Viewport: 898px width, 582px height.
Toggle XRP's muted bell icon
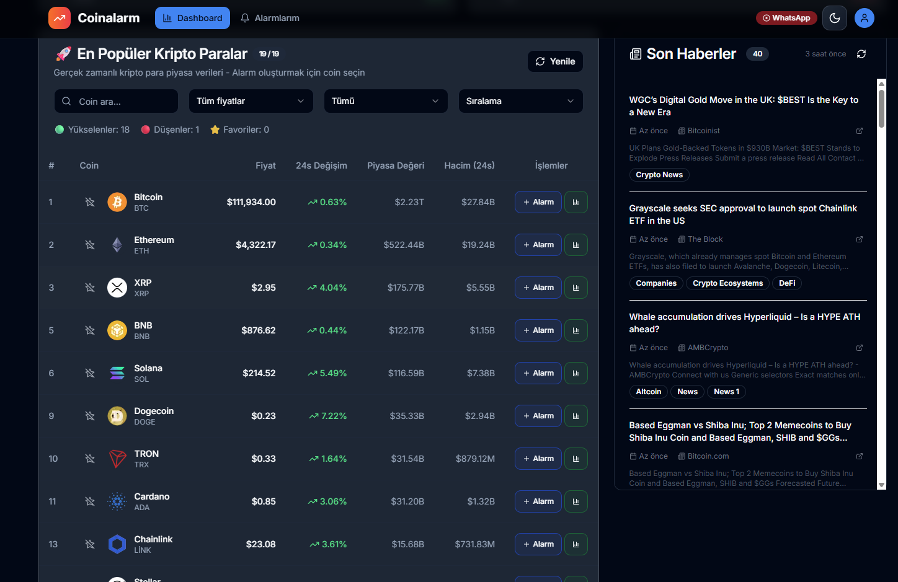pyautogui.click(x=90, y=288)
